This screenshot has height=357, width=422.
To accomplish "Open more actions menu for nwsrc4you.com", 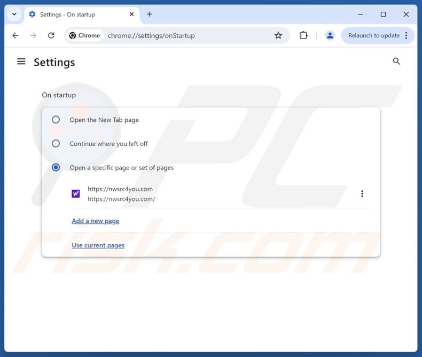I will (362, 193).
